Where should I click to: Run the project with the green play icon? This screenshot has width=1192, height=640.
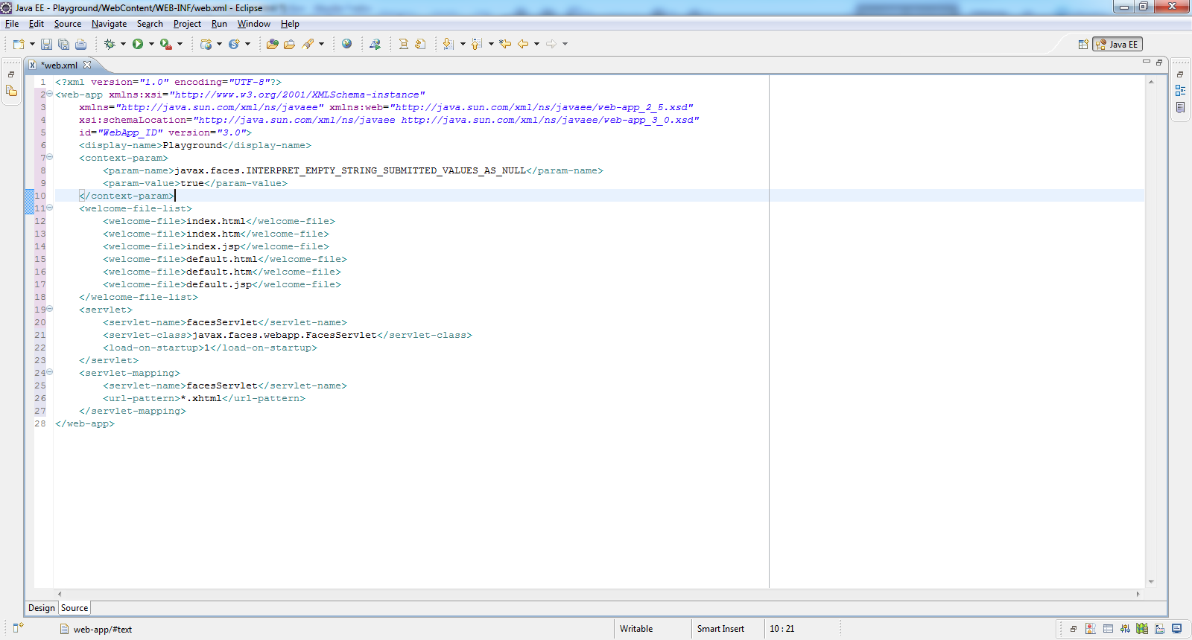pyautogui.click(x=138, y=44)
